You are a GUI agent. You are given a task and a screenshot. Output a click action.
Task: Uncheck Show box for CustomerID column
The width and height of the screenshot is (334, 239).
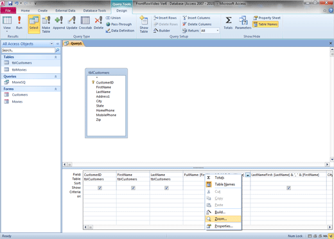[100, 188]
